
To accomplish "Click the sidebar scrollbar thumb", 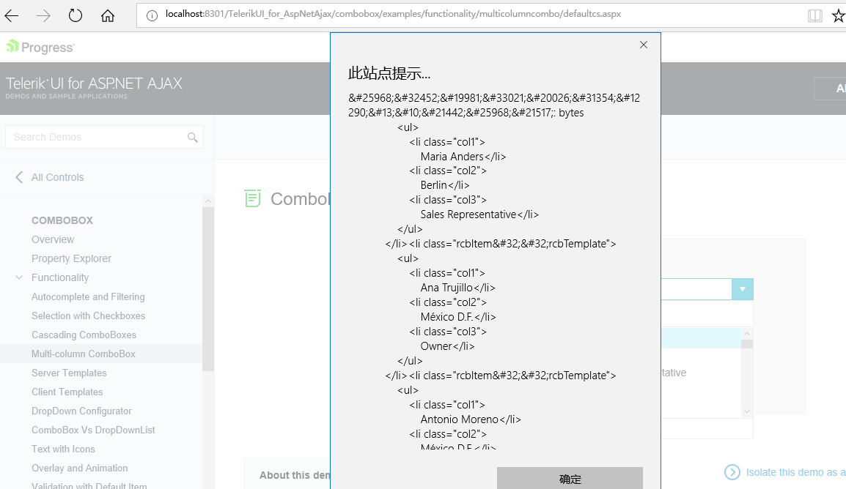I will coord(207,288).
